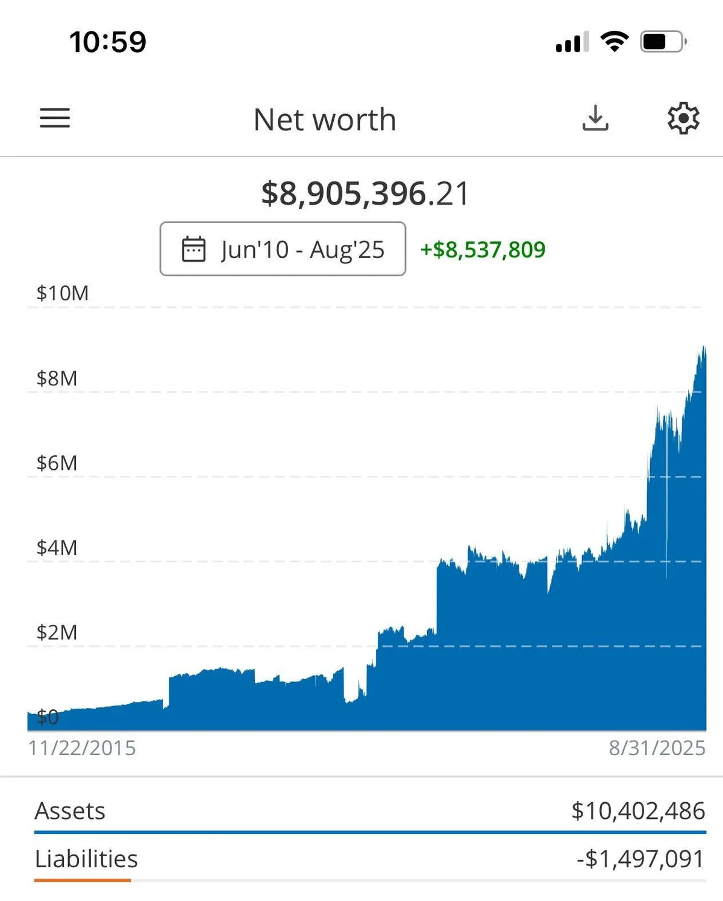Open the settings gear icon
This screenshot has height=901, width=723.
[683, 118]
